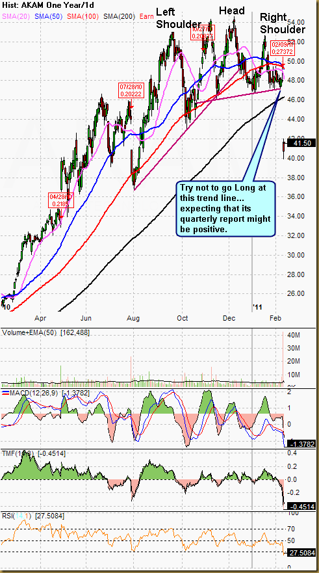
Task: Click the 07/28/10 0.20222 earnings marker
Action: [x=131, y=90]
